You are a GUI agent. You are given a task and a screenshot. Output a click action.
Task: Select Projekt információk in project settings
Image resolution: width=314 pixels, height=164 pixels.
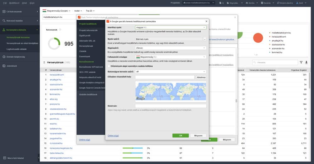[88, 30]
